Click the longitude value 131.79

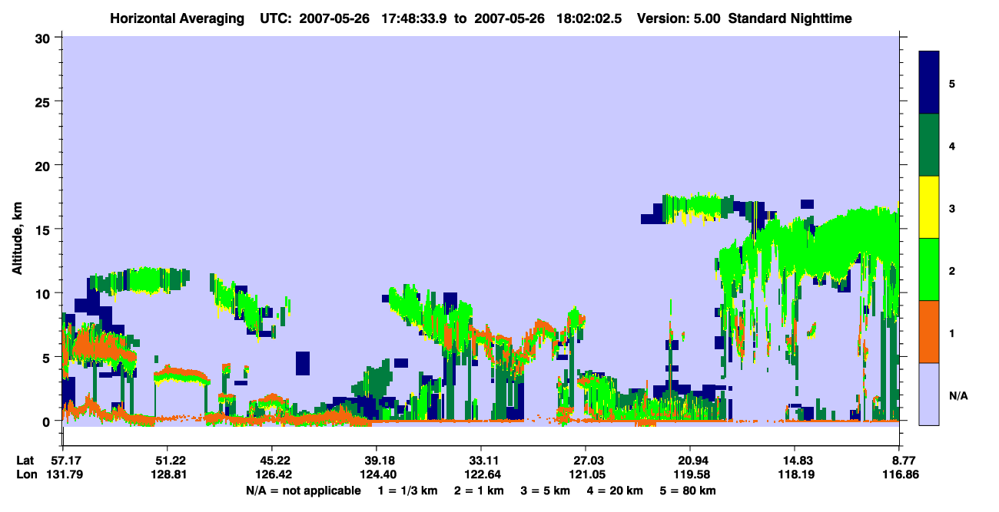[63, 474]
